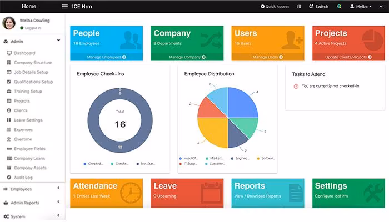Click the Manage Employees link
Screen dimensions: 389x222
pyautogui.click(x=107, y=57)
